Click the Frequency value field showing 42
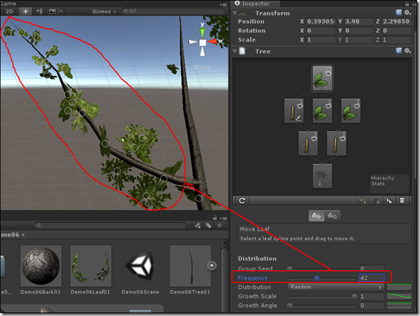 point(372,278)
